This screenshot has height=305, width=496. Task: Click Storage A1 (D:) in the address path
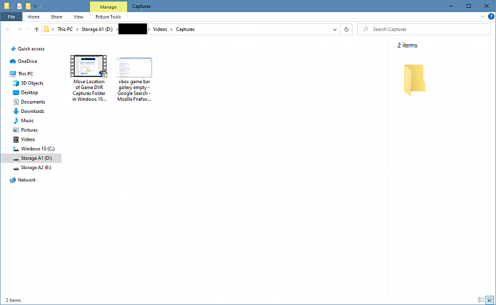[x=97, y=29]
